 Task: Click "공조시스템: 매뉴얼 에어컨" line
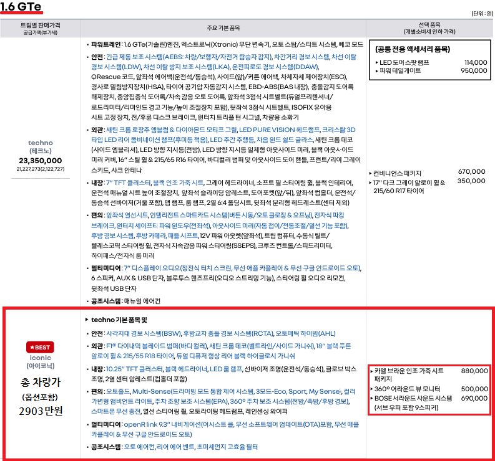point(125,302)
